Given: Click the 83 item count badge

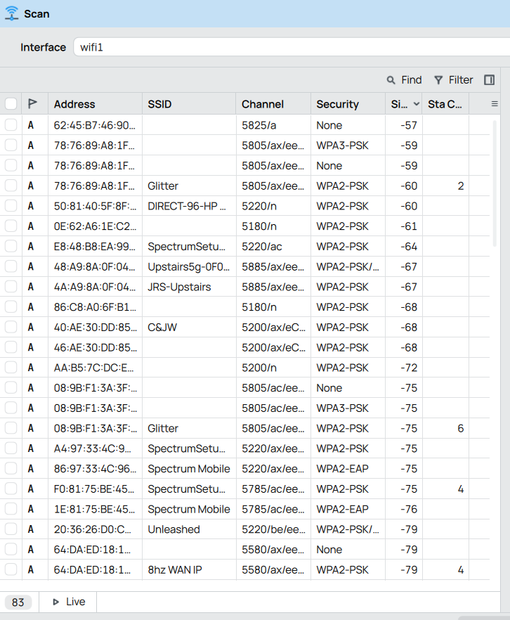Looking at the screenshot, I should click(18, 602).
